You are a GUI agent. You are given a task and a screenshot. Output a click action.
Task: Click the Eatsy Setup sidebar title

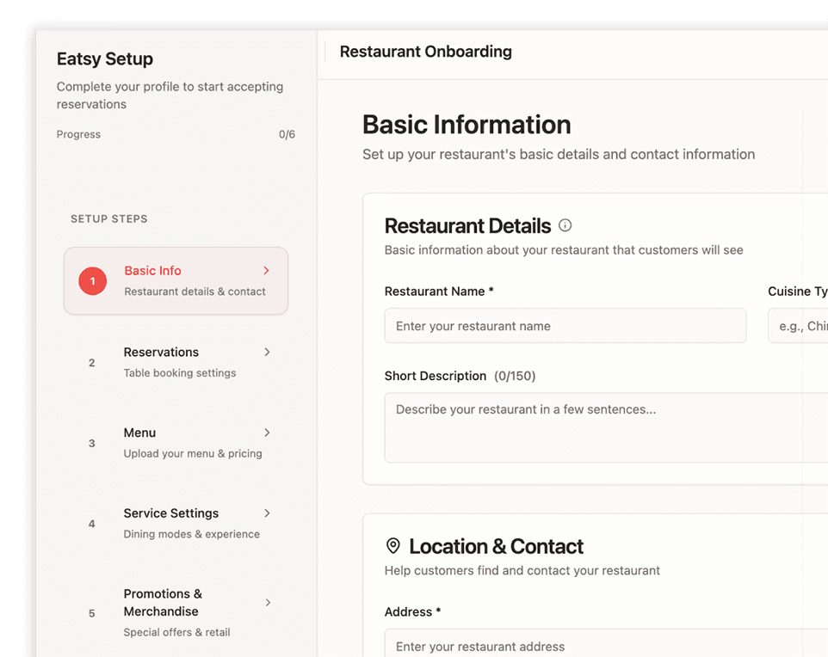tap(104, 58)
